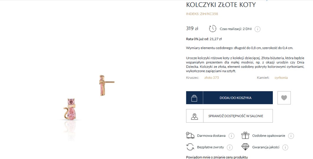The height and width of the screenshot is (159, 313).
Task: Click the side-view earring with post image
Action: (104, 85)
